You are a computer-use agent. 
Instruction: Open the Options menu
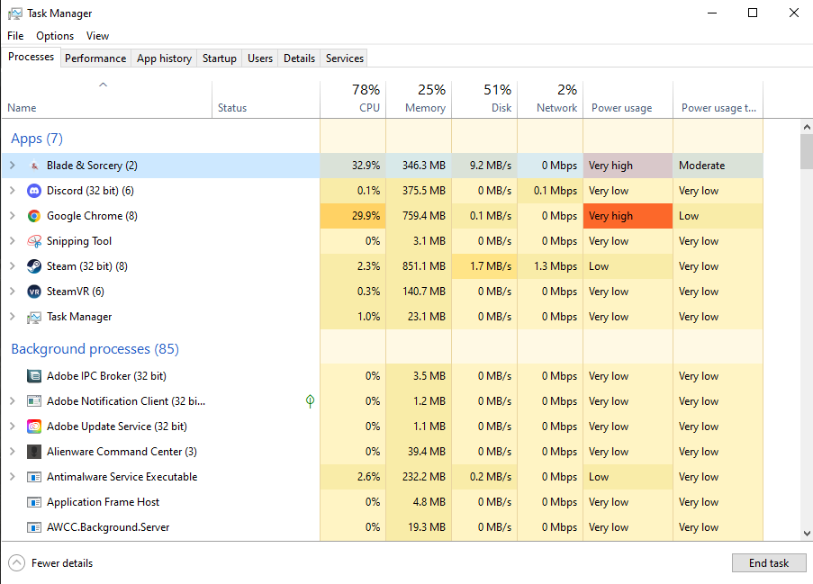[x=55, y=36]
